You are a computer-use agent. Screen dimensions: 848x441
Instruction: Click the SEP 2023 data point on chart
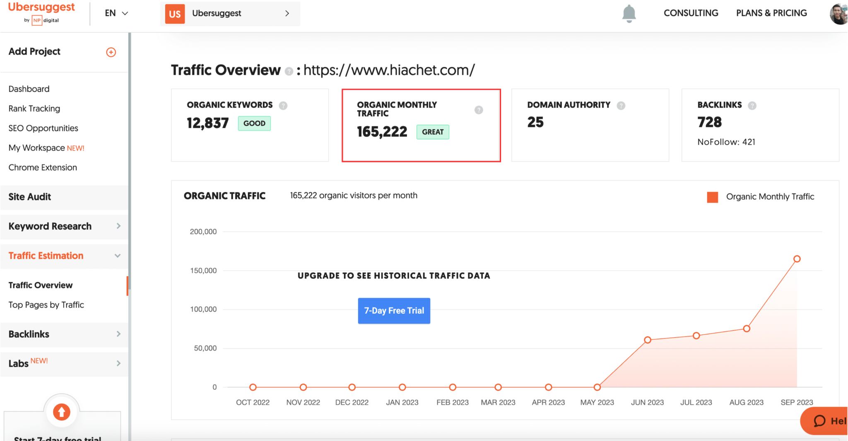pos(797,259)
